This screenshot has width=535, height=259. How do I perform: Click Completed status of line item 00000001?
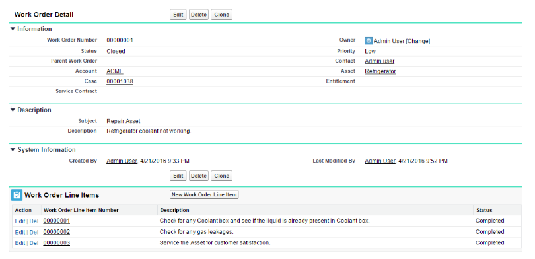(489, 221)
